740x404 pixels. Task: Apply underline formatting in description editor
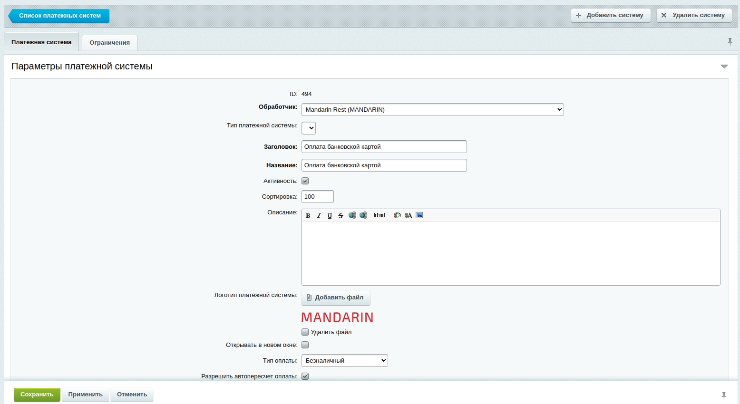(330, 216)
